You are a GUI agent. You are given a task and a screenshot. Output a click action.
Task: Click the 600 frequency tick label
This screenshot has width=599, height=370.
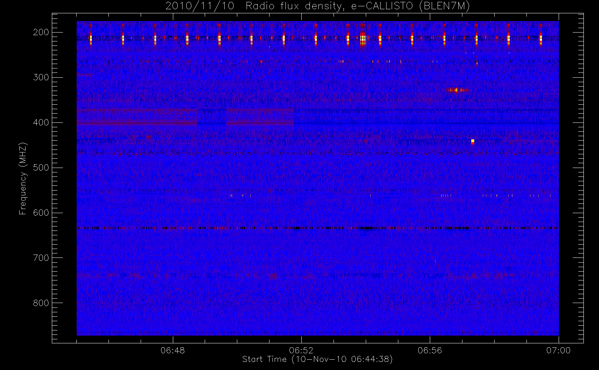click(41, 213)
